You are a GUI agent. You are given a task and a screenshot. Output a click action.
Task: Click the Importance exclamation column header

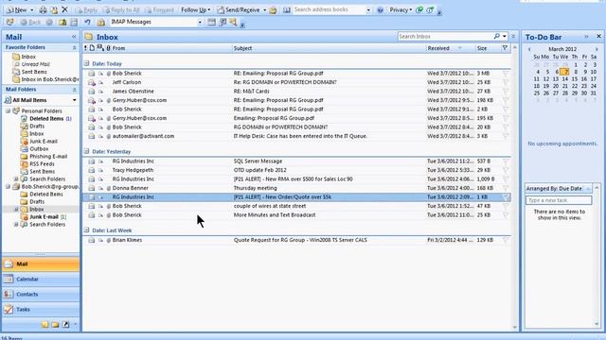coord(85,48)
